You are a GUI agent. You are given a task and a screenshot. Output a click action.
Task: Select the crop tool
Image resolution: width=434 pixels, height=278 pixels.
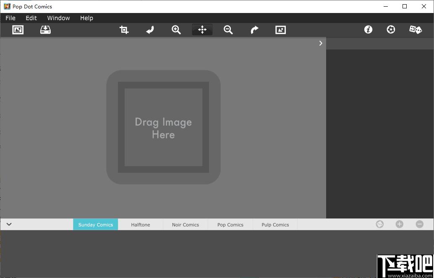point(124,30)
